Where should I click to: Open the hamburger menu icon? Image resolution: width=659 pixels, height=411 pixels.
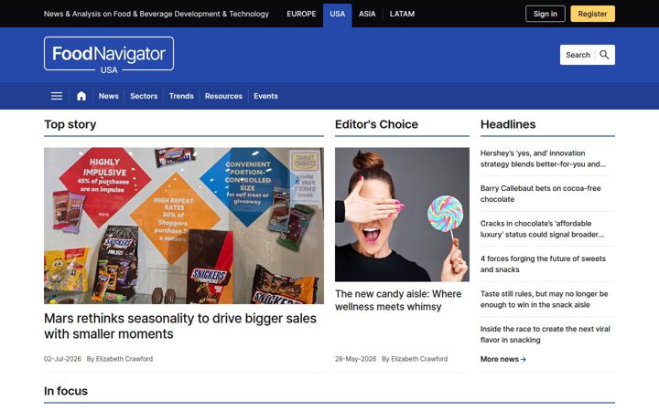[57, 96]
